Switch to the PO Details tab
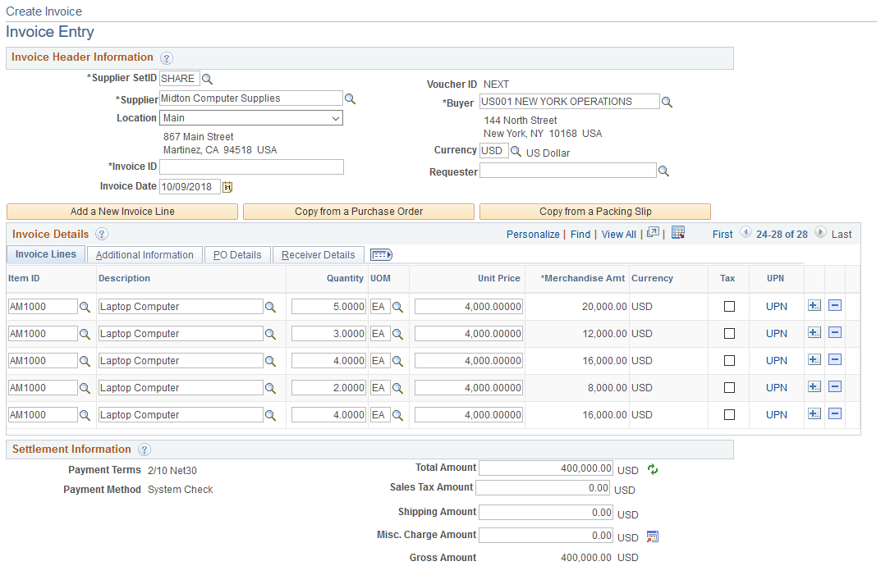 point(237,254)
